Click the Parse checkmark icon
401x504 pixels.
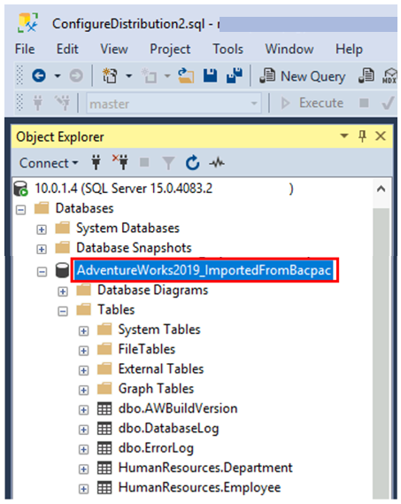tap(388, 103)
